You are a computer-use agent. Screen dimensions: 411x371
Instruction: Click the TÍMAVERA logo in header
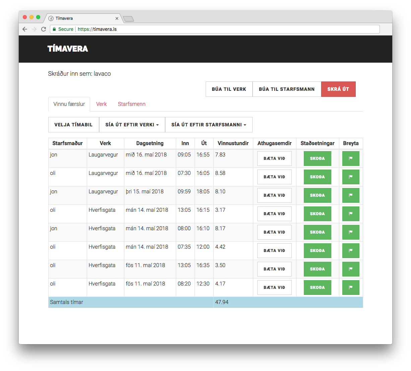pyautogui.click(x=68, y=49)
